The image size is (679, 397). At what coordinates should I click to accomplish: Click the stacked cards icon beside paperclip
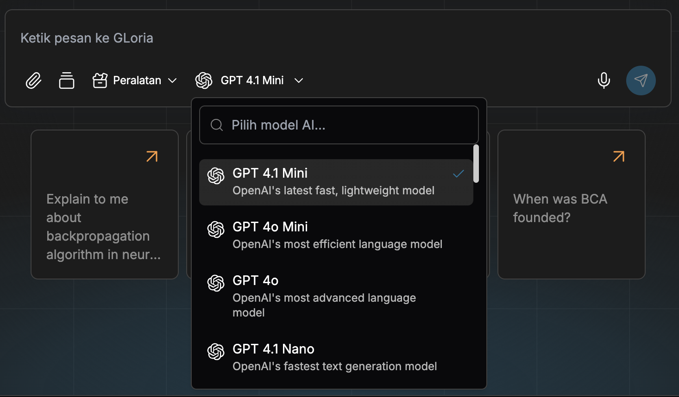click(67, 81)
